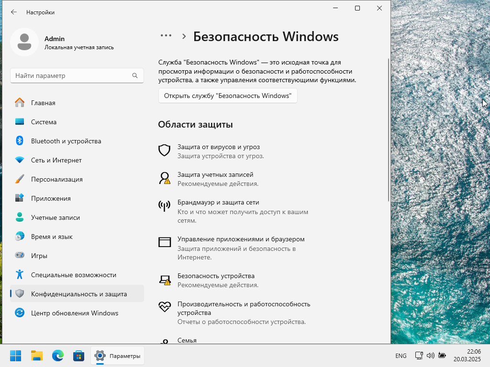Click the Admin user avatar
This screenshot has width=490, height=367.
tap(24, 42)
